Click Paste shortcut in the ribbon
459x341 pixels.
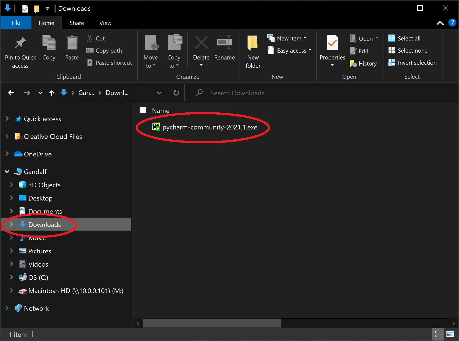coord(109,63)
